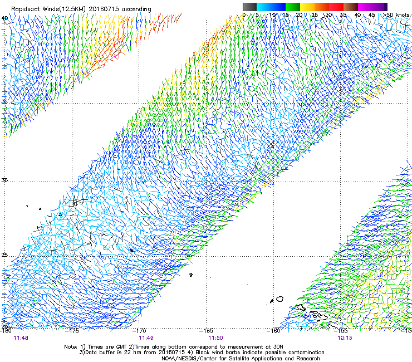Screen dimensions: 412x362
Task: Click the '45' label under the color scale
Action: point(371,14)
